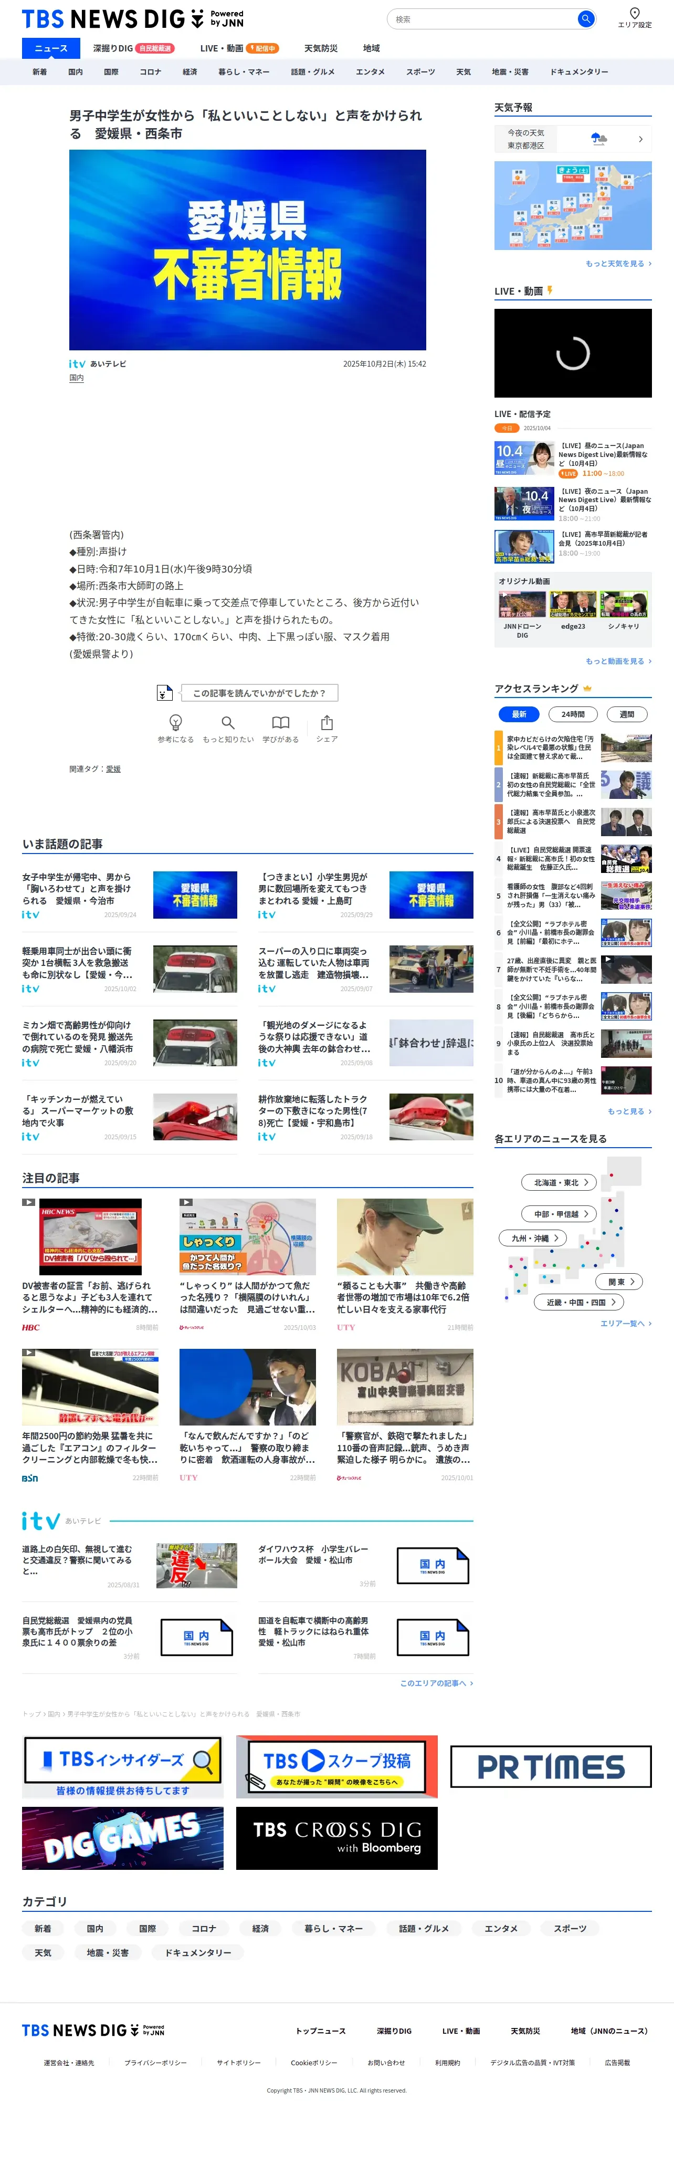Screen dimensions: 674x2164
Task: Open 北海道・東北 area chevron button
Action: [x=559, y=1182]
